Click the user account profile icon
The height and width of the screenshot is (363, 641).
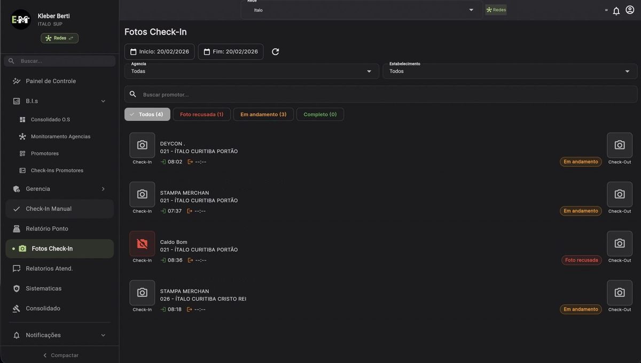[x=630, y=10]
